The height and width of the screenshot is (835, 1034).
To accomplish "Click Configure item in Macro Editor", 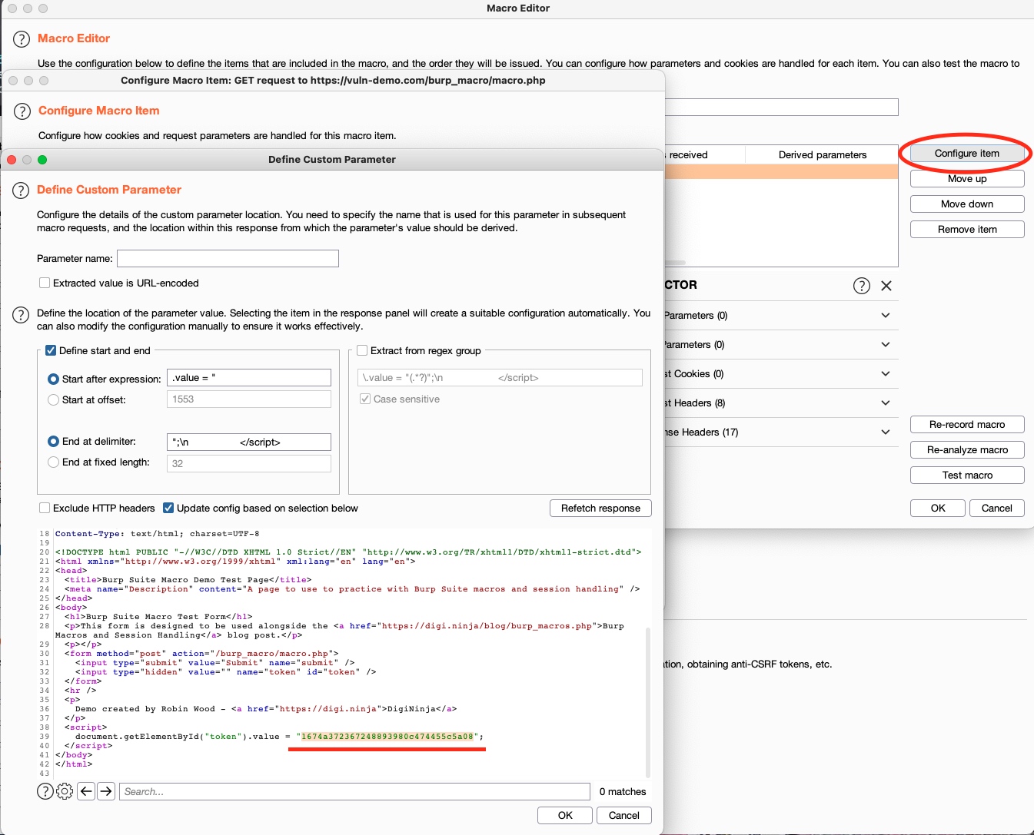I will pos(967,153).
